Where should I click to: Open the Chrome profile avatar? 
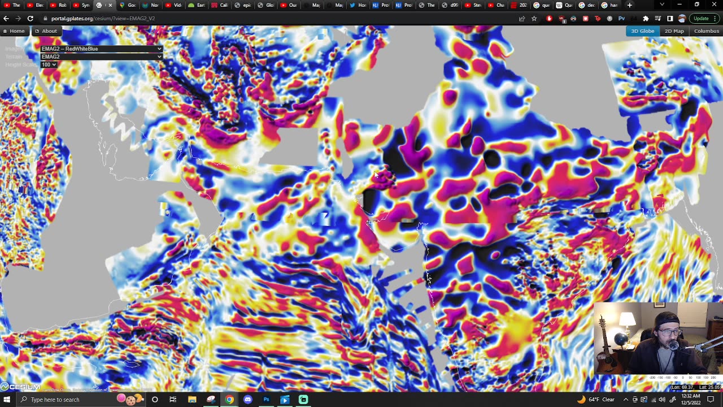click(682, 18)
